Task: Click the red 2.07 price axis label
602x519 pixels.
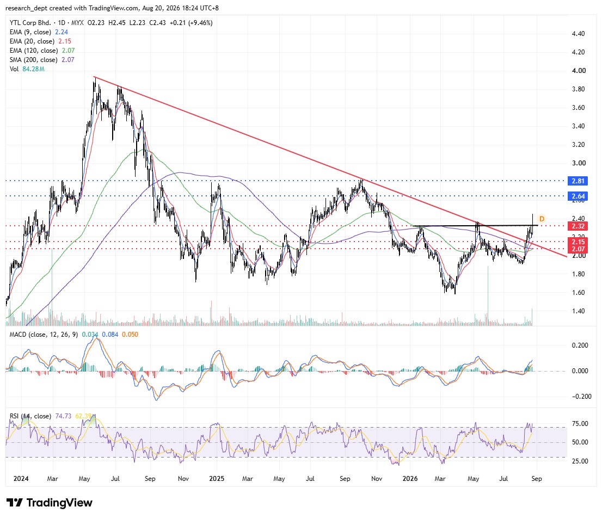Action: pos(578,249)
